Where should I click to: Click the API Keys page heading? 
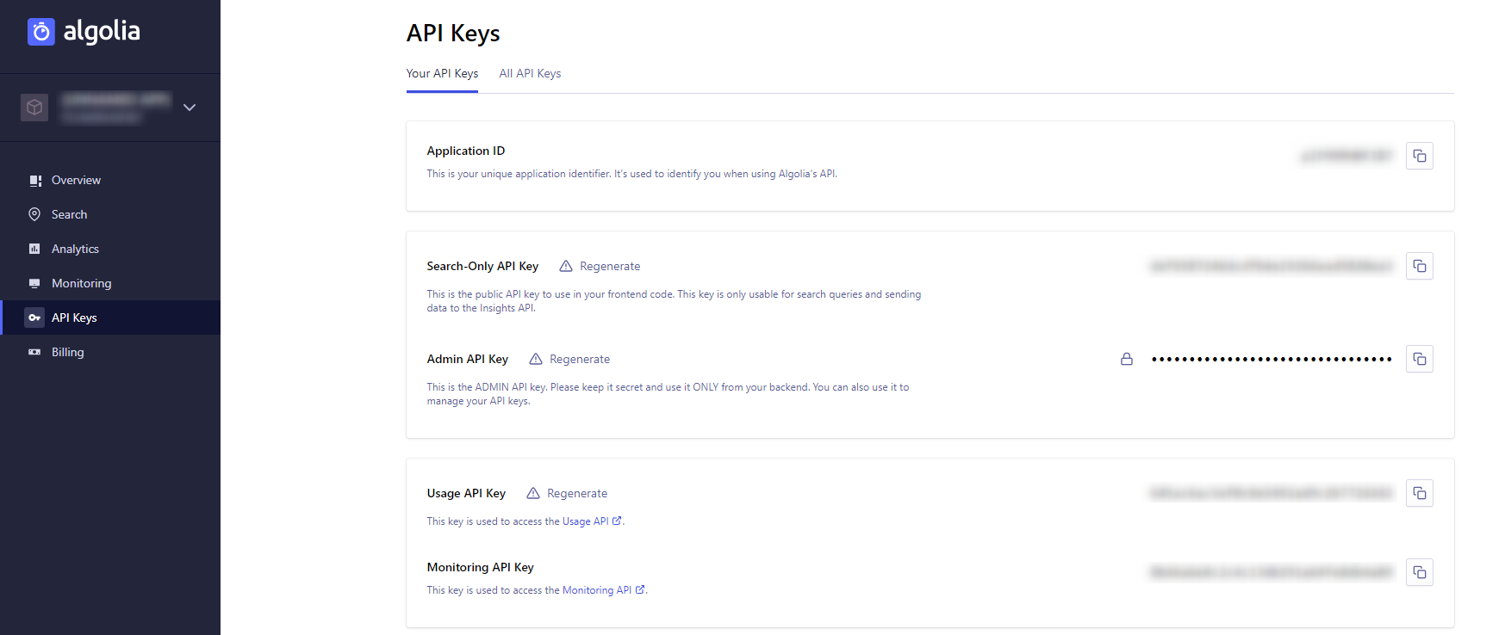point(453,34)
